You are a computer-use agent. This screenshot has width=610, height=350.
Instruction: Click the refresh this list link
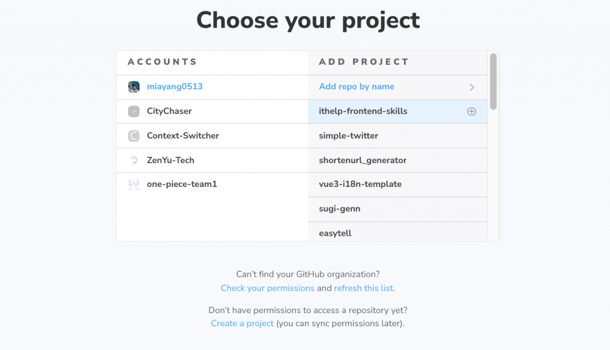pos(363,288)
